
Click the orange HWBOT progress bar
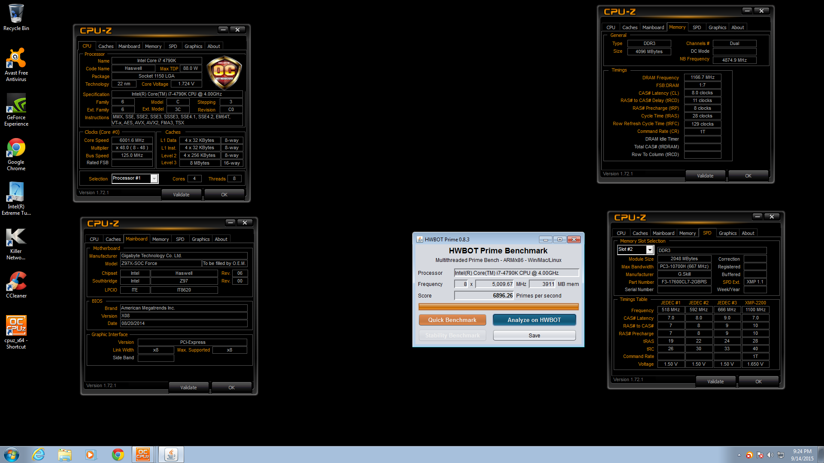pyautogui.click(x=498, y=307)
